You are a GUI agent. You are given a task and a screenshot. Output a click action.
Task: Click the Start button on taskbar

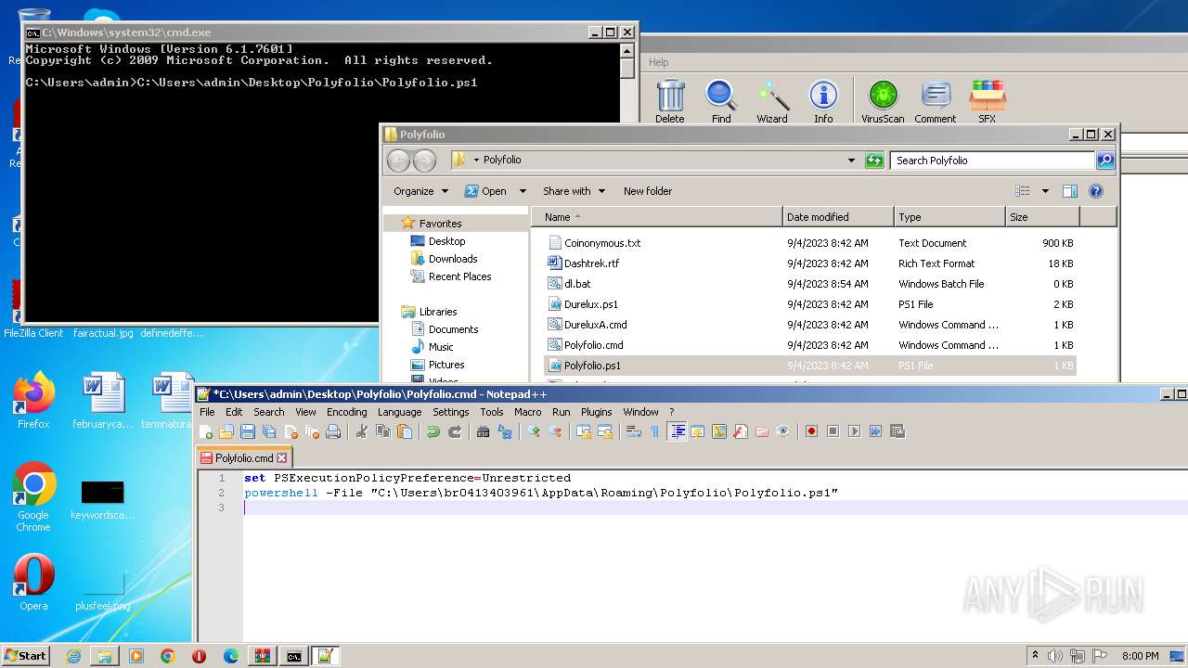(25, 655)
